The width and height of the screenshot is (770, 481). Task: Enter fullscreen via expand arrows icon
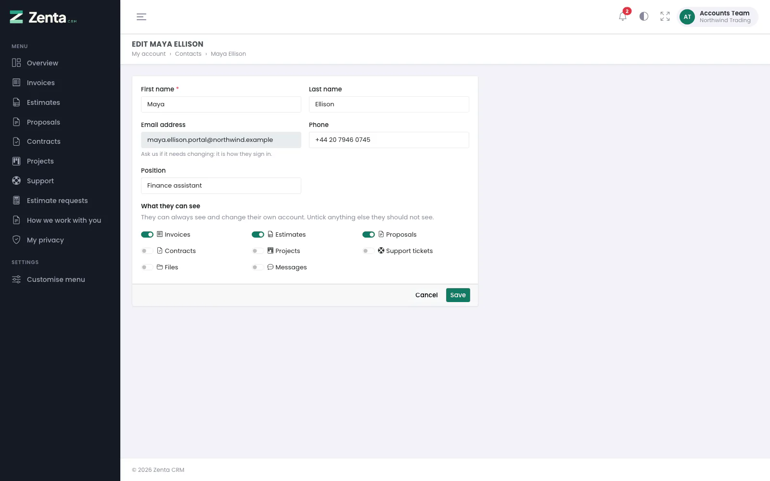(x=665, y=16)
